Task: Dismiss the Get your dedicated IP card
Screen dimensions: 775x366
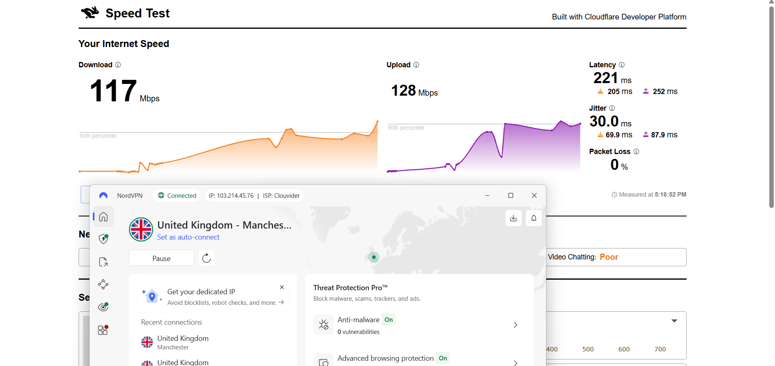Action: coord(282,287)
